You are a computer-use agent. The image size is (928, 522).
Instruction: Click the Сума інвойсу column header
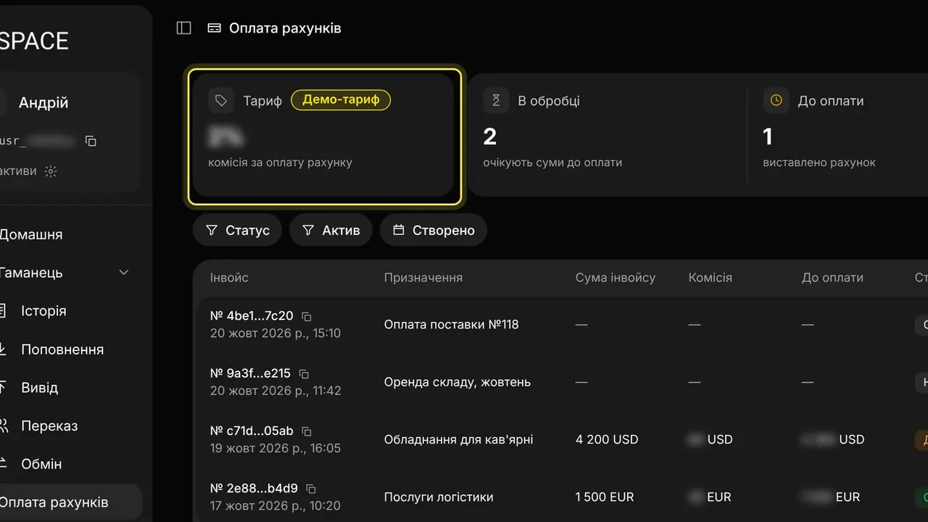coord(616,278)
